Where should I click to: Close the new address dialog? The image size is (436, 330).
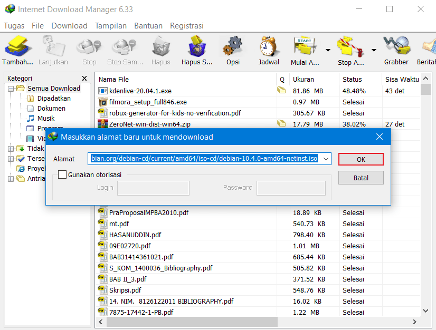380,137
